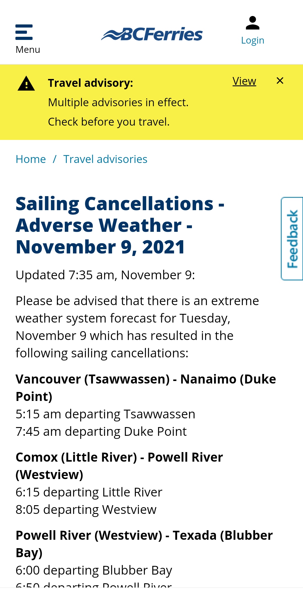
Task: Open the Feedback side tab
Action: 292,239
